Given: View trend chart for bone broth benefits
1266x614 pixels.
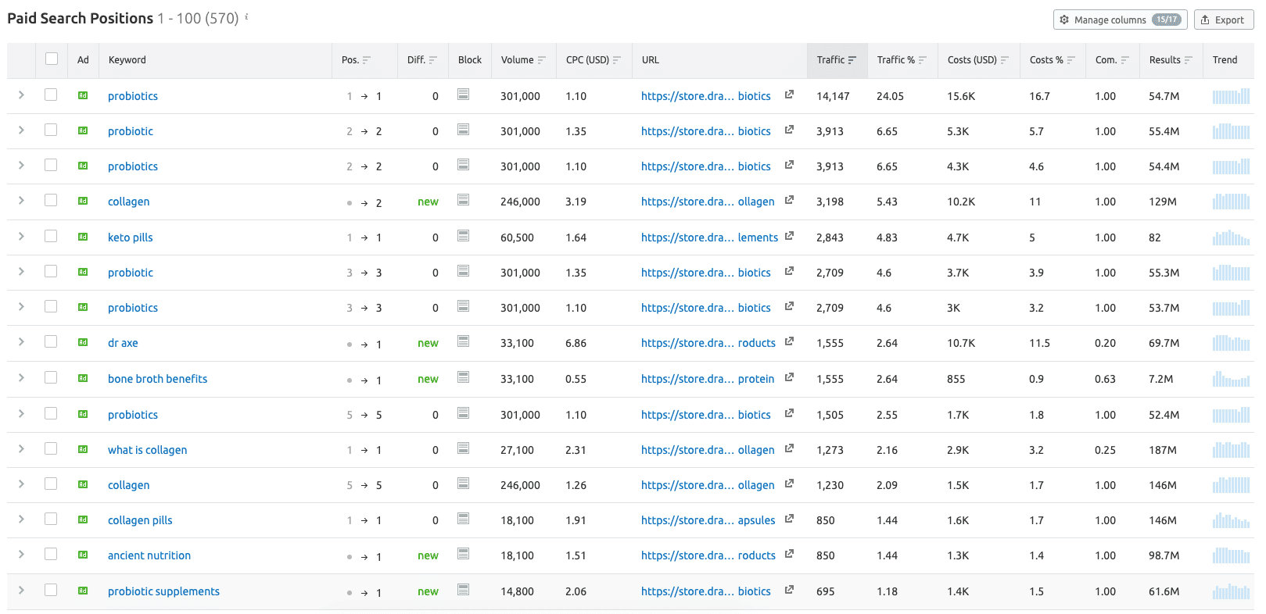Looking at the screenshot, I should tap(1231, 378).
